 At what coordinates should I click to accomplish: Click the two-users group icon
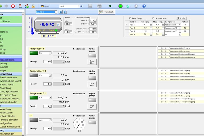27,6
